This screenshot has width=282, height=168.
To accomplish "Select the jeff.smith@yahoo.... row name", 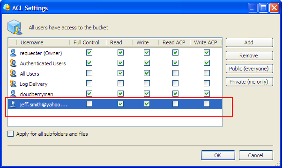I will pos(44,105).
